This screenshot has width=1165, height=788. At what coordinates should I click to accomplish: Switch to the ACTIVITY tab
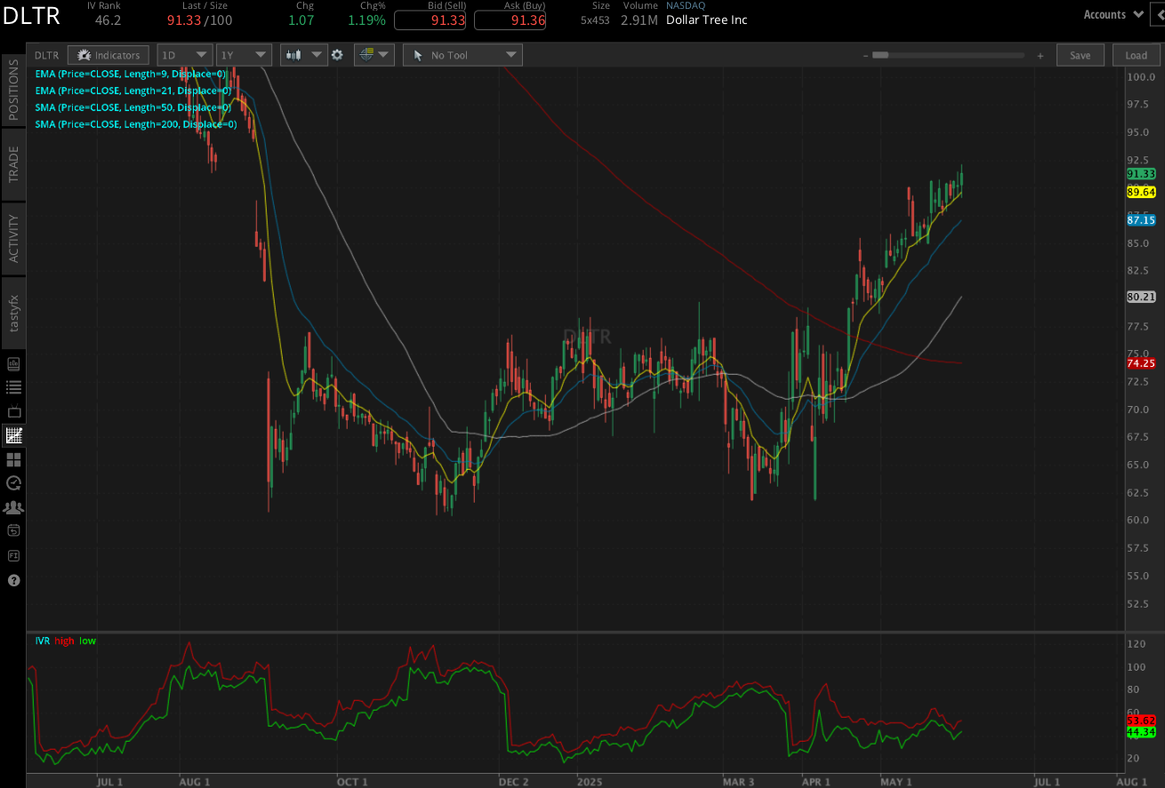point(13,237)
